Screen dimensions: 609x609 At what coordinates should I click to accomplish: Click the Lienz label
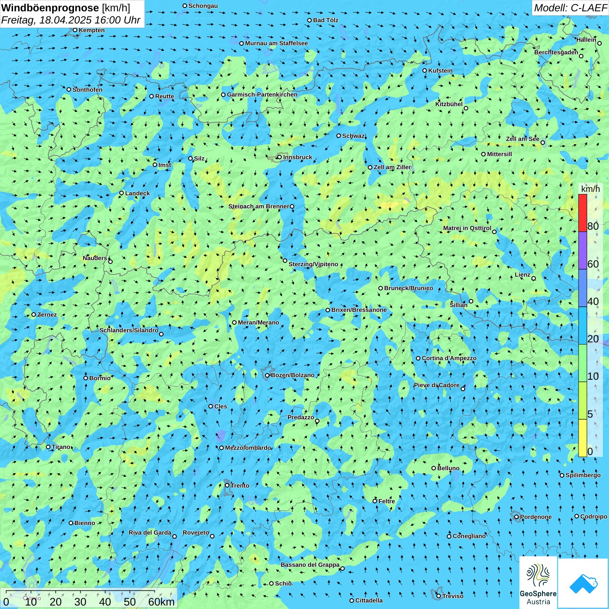tap(522, 274)
